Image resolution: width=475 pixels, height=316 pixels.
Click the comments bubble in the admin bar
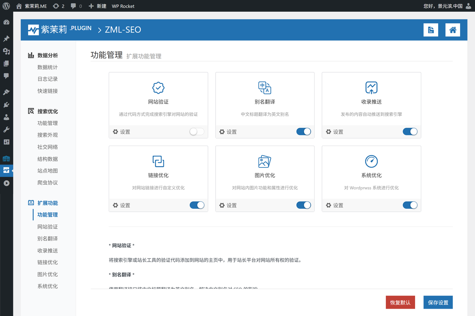[x=76, y=6]
